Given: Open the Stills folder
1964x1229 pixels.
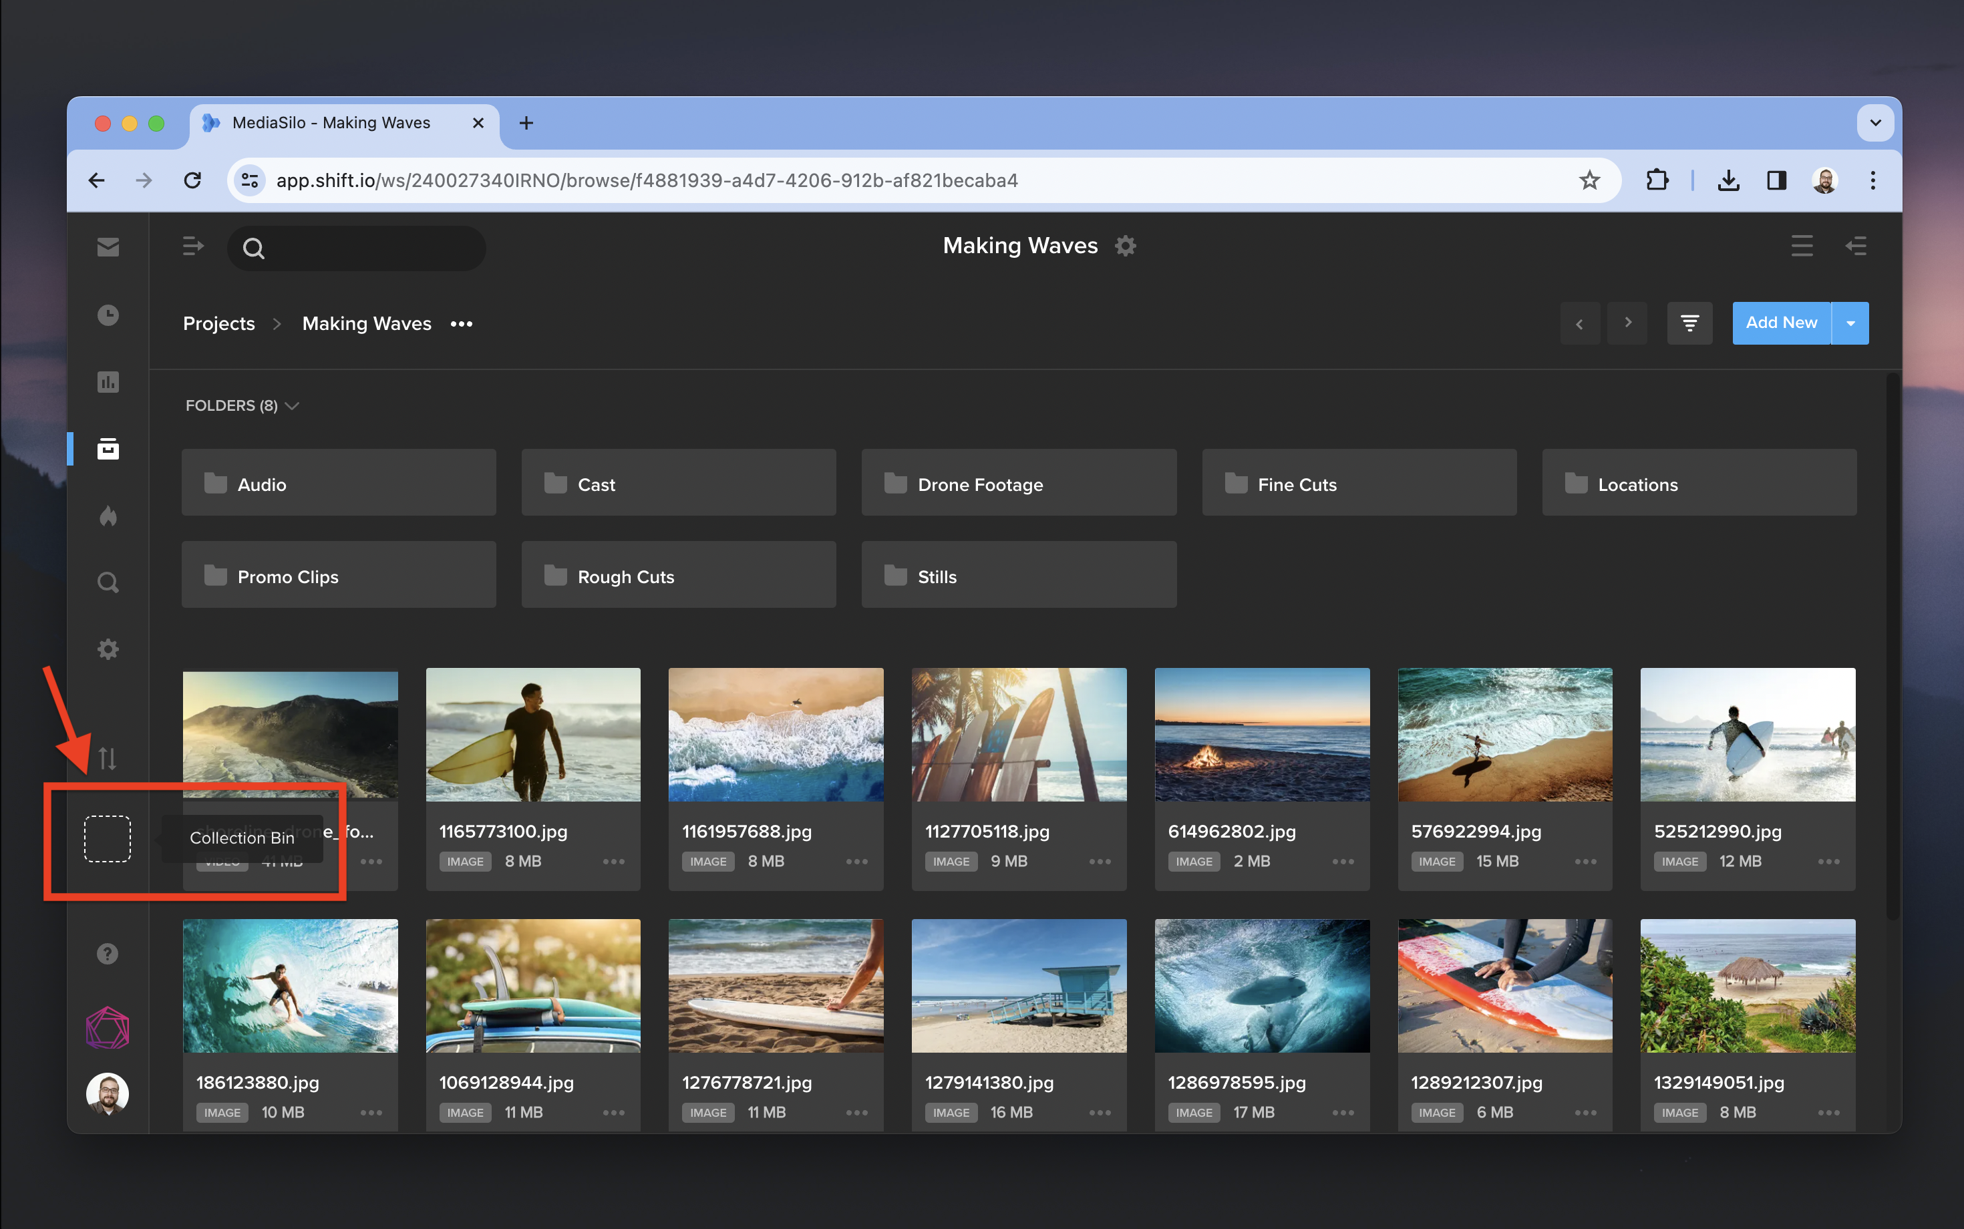Looking at the screenshot, I should [1019, 574].
